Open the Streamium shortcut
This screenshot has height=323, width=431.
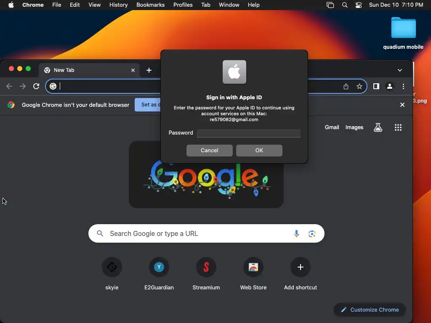pyautogui.click(x=206, y=274)
